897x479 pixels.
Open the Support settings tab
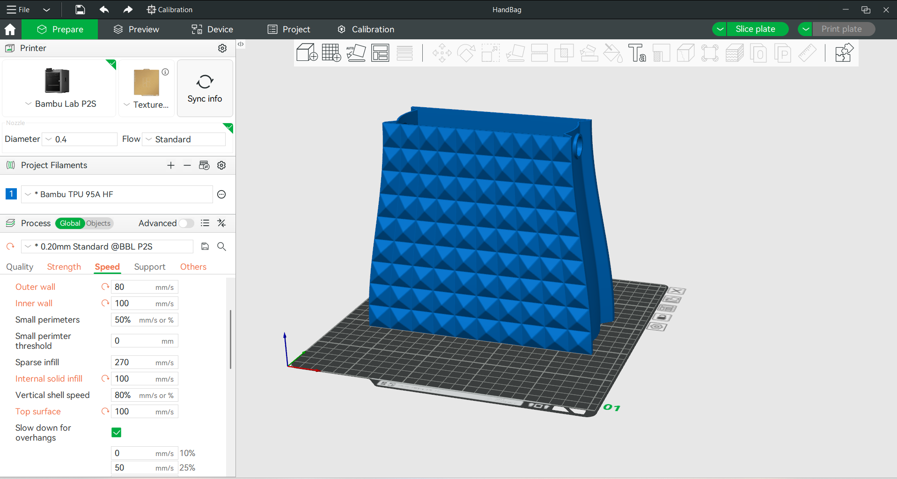tap(149, 267)
